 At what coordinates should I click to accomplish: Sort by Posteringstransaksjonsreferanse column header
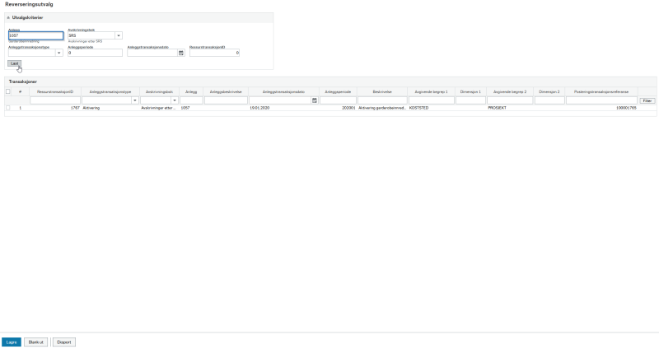(601, 91)
